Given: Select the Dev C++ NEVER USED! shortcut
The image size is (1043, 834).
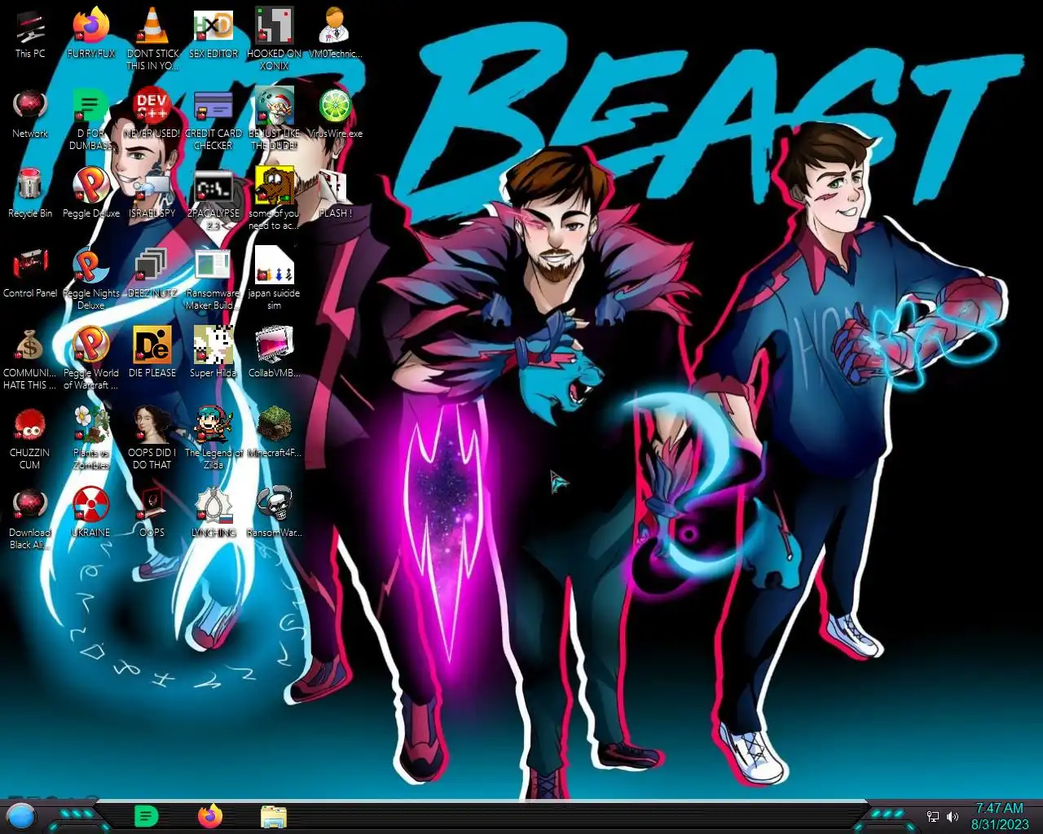Looking at the screenshot, I should coord(152,114).
